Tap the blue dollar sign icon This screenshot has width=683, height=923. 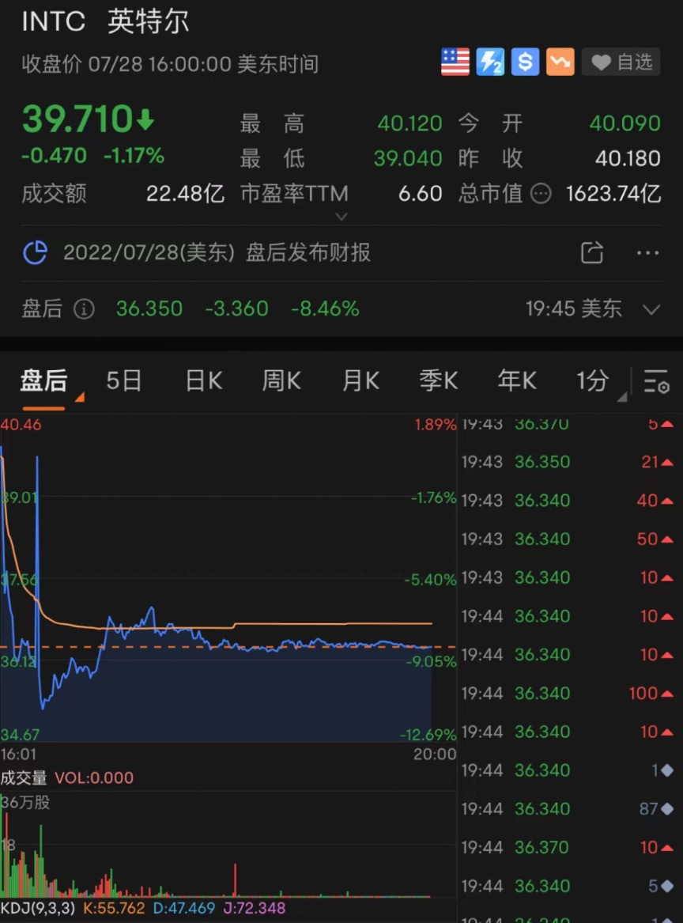526,62
